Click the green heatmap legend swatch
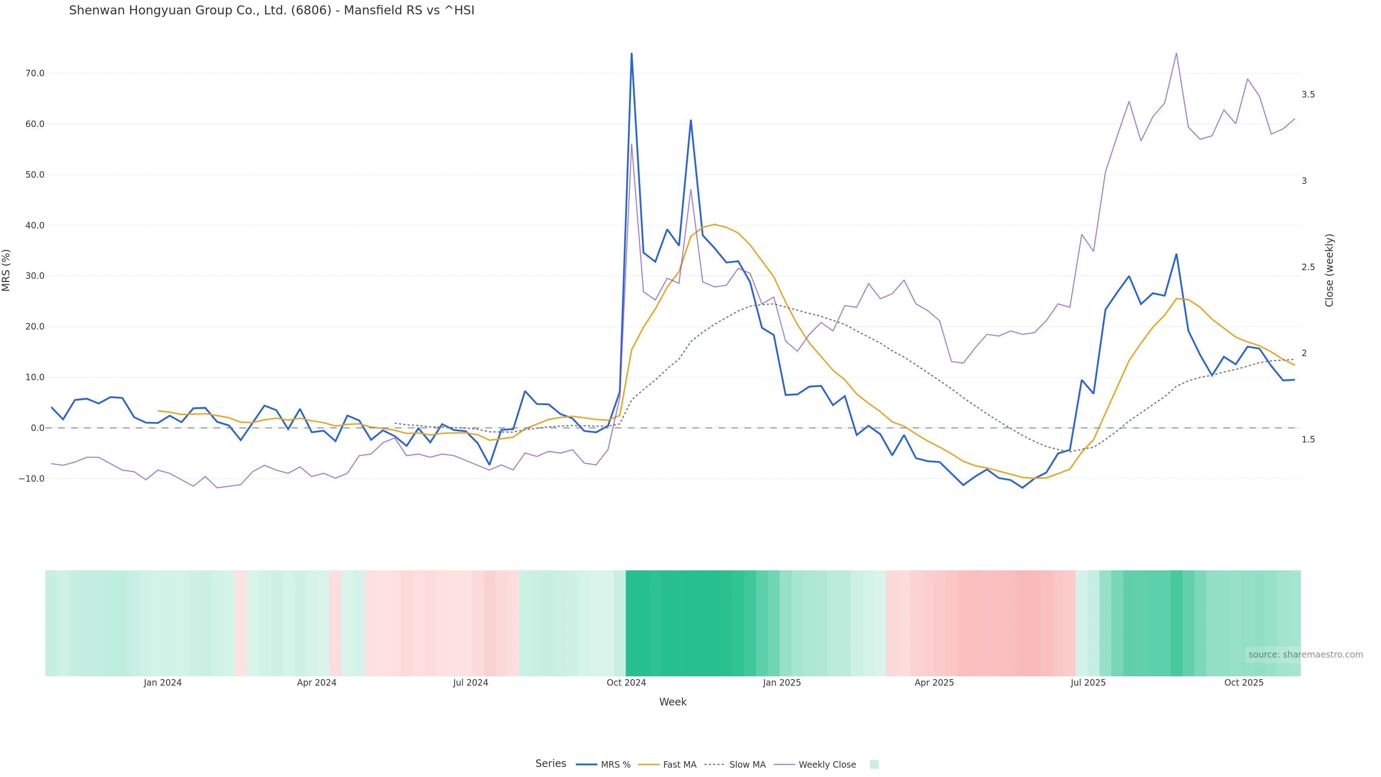The image size is (1381, 777). pyautogui.click(x=874, y=765)
